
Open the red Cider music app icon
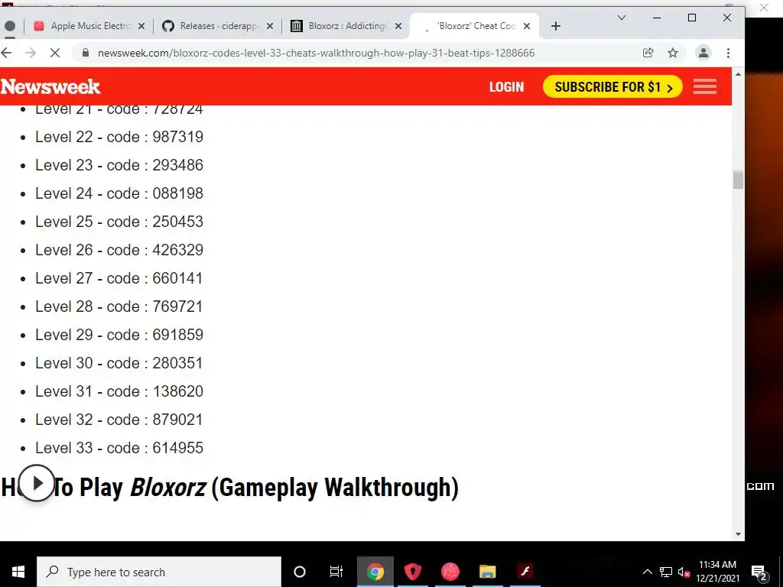tap(450, 572)
